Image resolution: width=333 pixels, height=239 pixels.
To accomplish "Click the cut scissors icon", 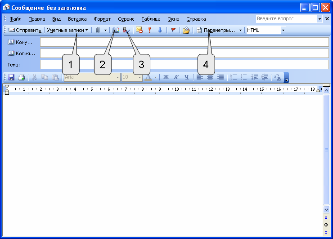I will [x=34, y=77].
